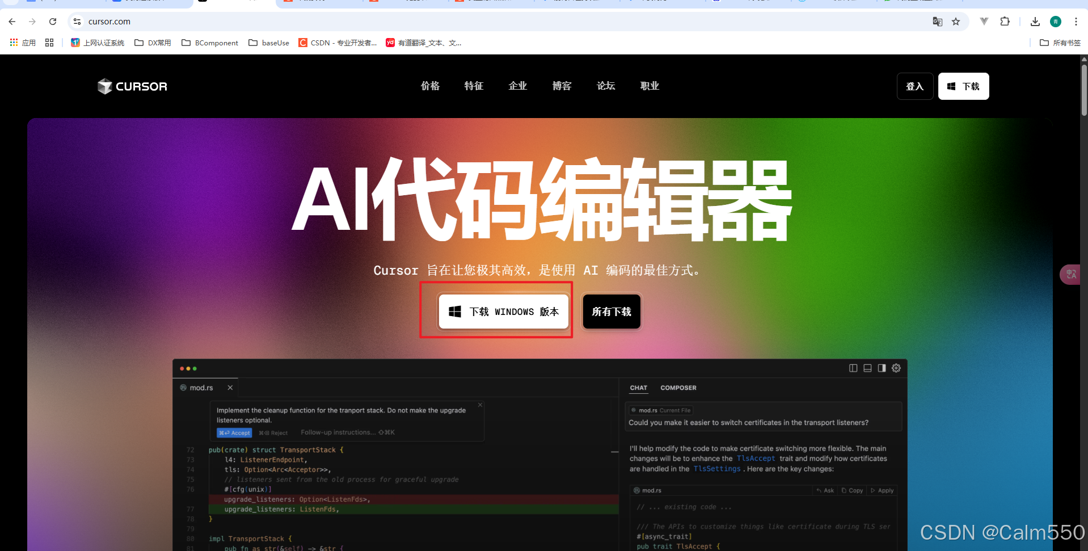Click the floating translate widget on right edge
The width and height of the screenshot is (1088, 551).
click(1071, 275)
